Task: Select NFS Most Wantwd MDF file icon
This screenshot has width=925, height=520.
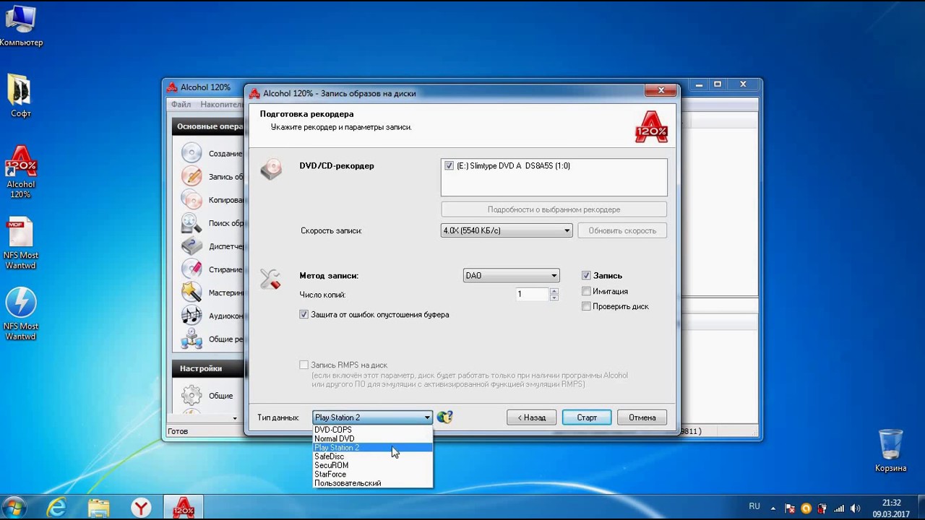Action: point(20,244)
